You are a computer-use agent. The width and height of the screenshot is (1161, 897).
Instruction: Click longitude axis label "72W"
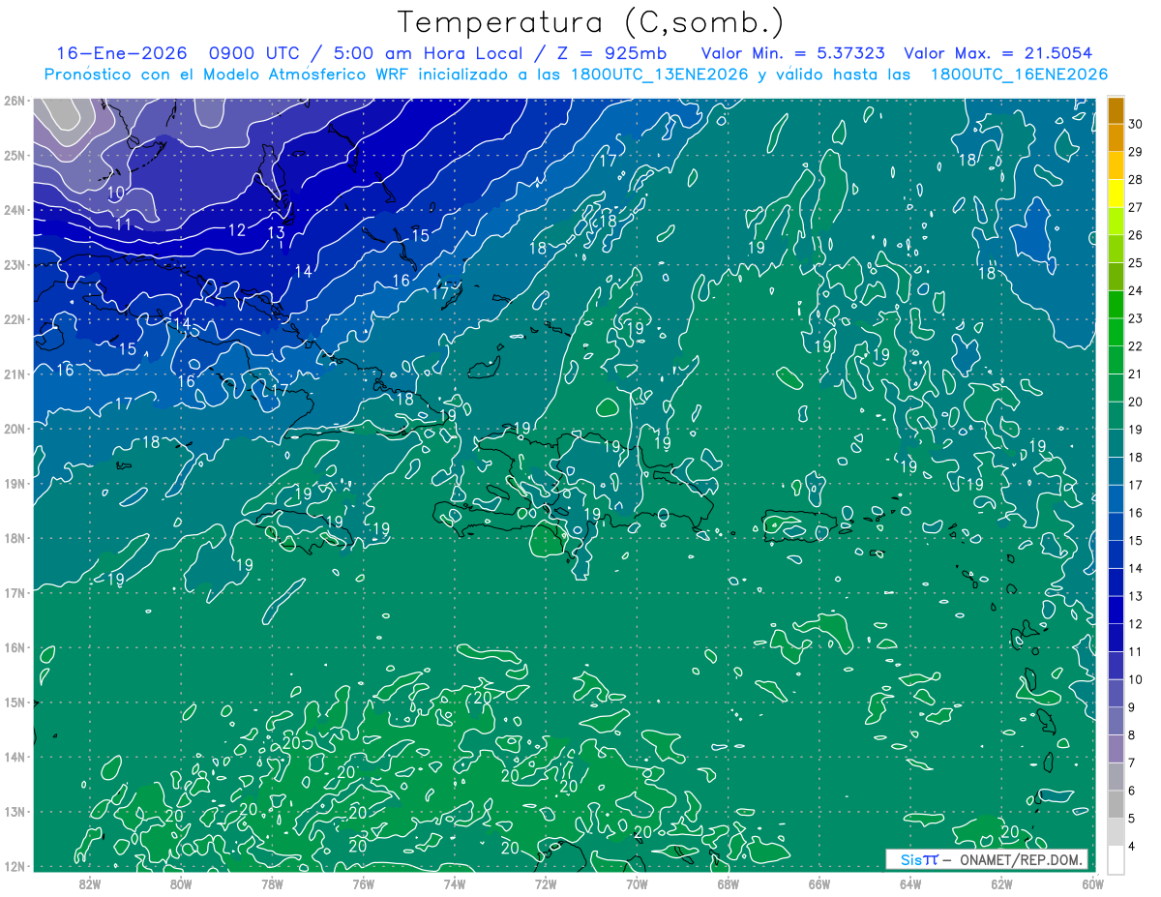pos(546,883)
